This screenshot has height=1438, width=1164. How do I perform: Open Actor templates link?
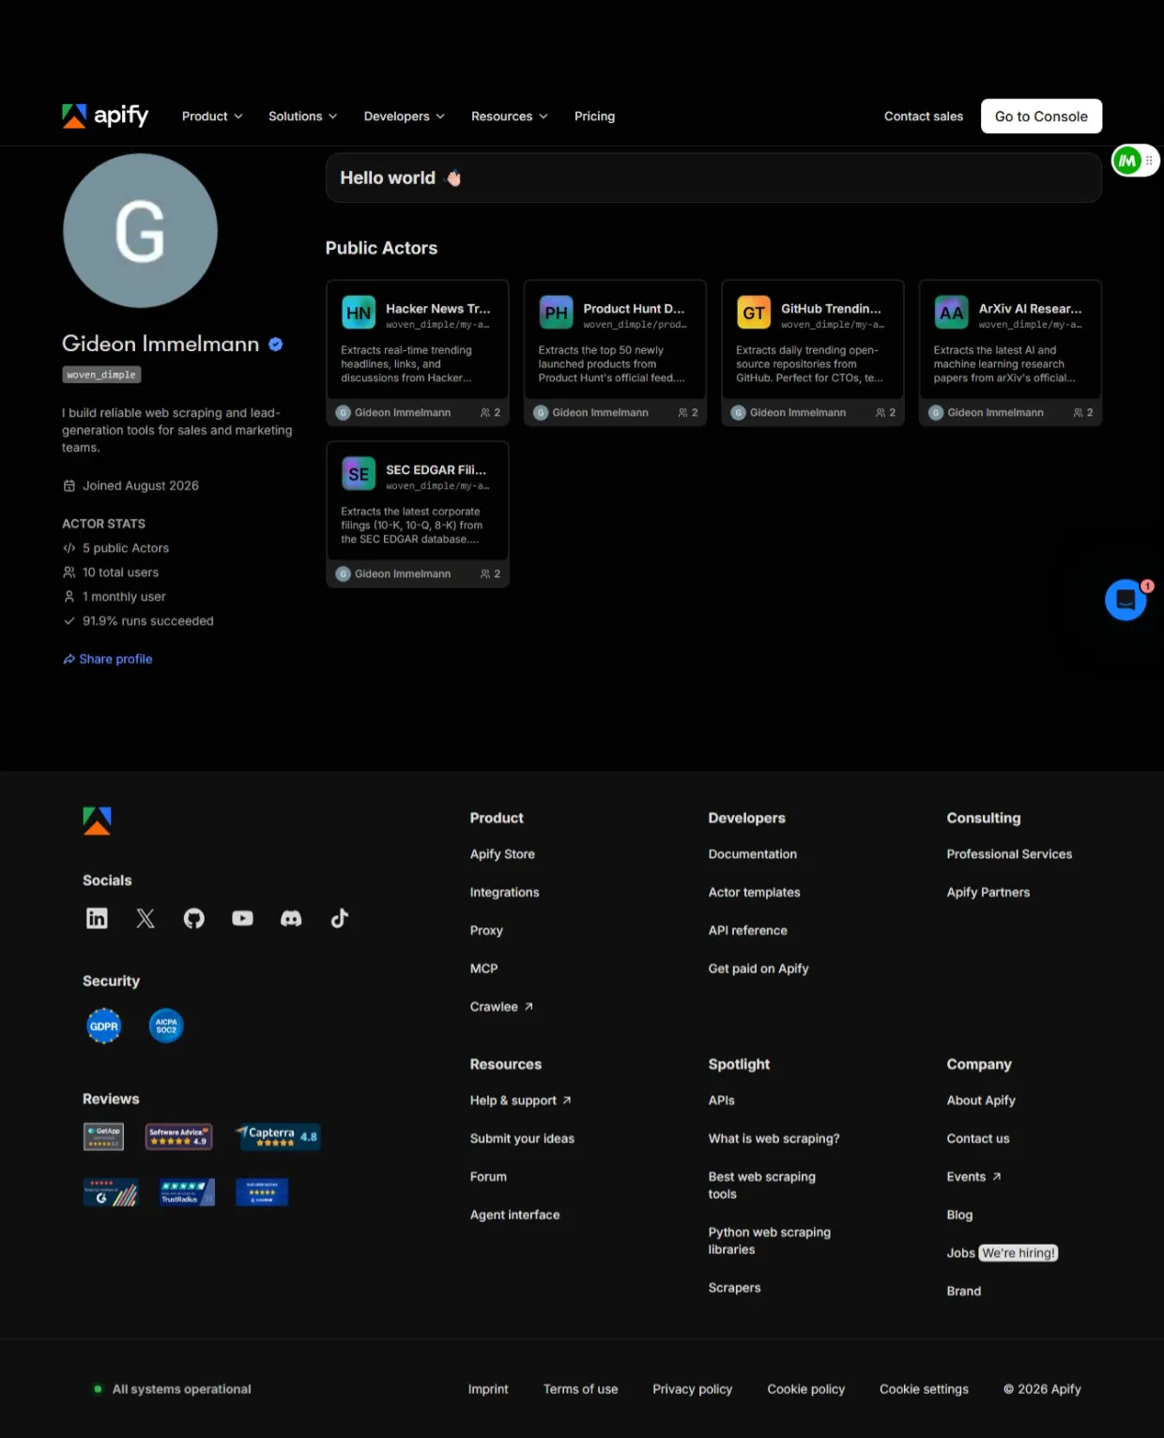coord(754,893)
